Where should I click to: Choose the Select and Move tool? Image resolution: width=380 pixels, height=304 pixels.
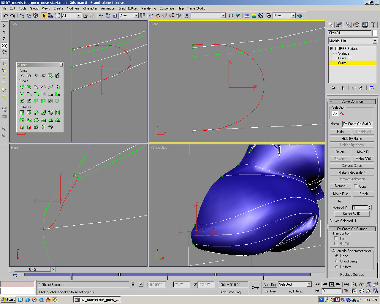101,16
